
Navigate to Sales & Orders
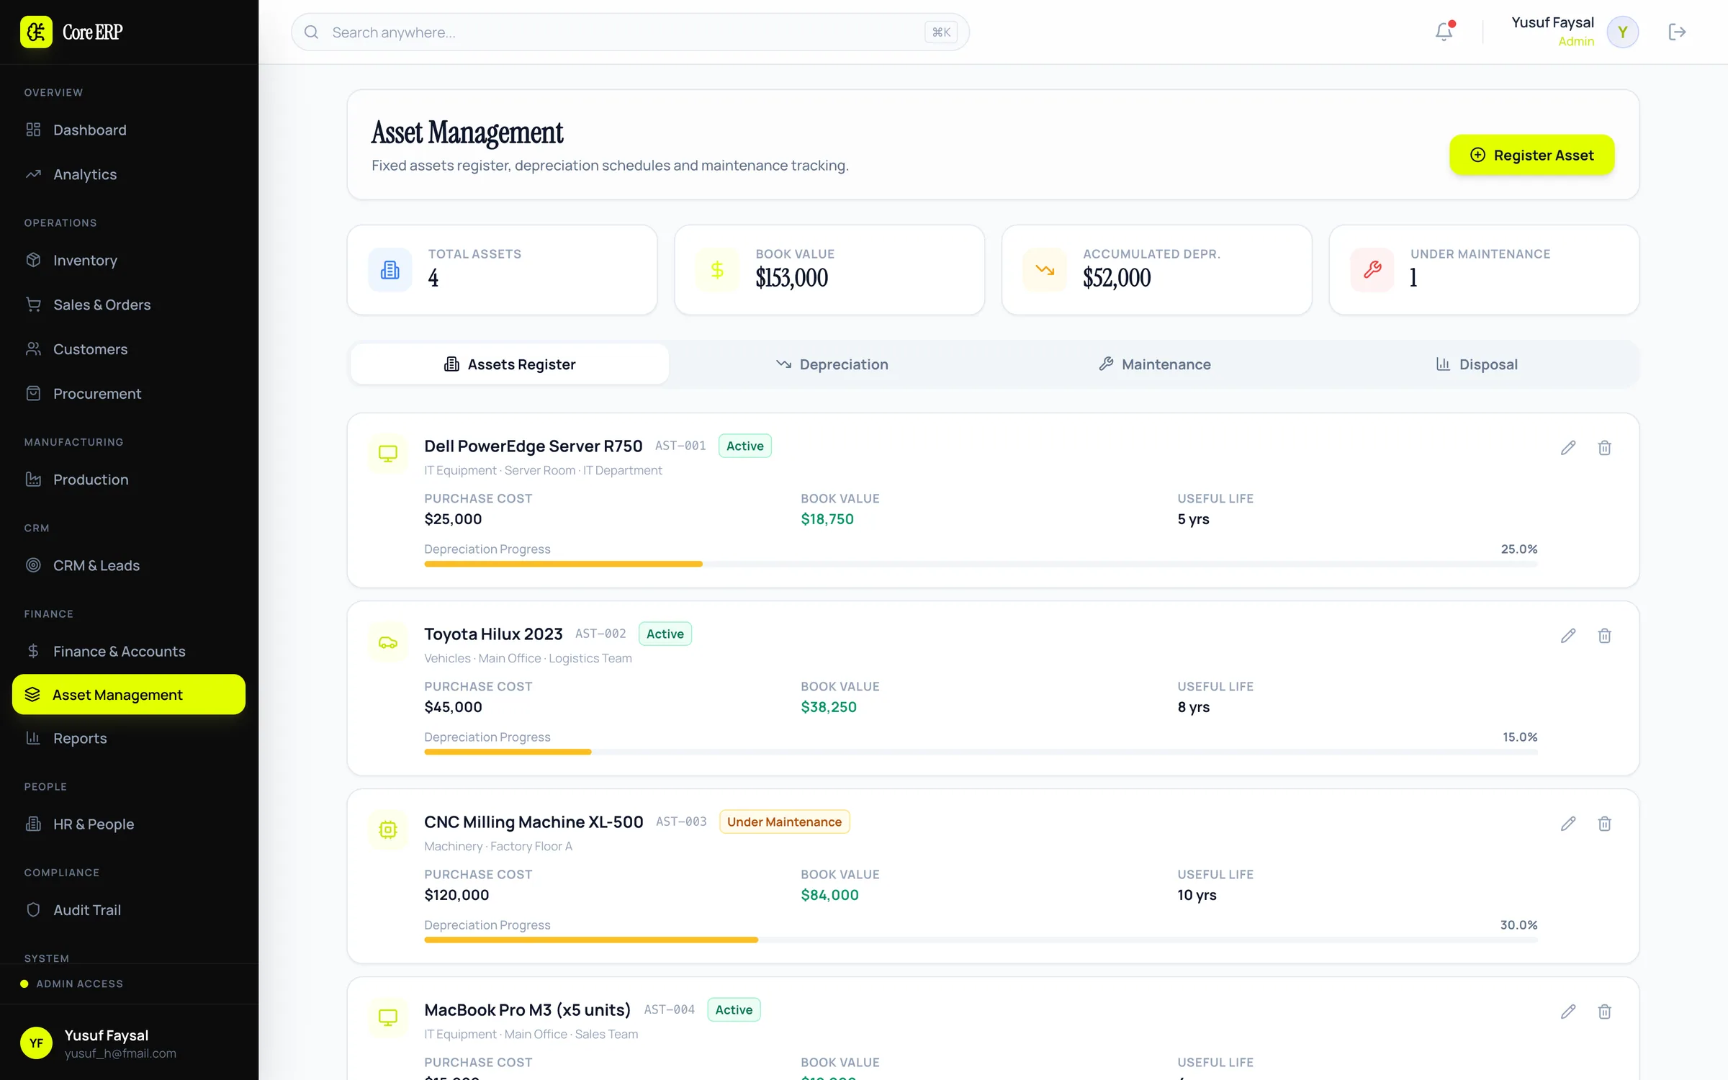click(129, 305)
